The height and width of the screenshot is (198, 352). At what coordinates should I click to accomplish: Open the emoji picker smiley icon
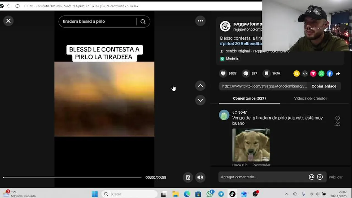point(320,177)
